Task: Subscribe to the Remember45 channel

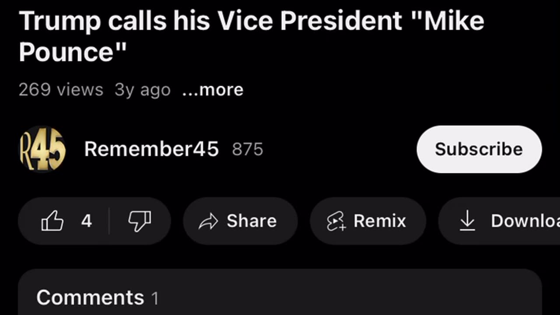Action: pyautogui.click(x=479, y=149)
